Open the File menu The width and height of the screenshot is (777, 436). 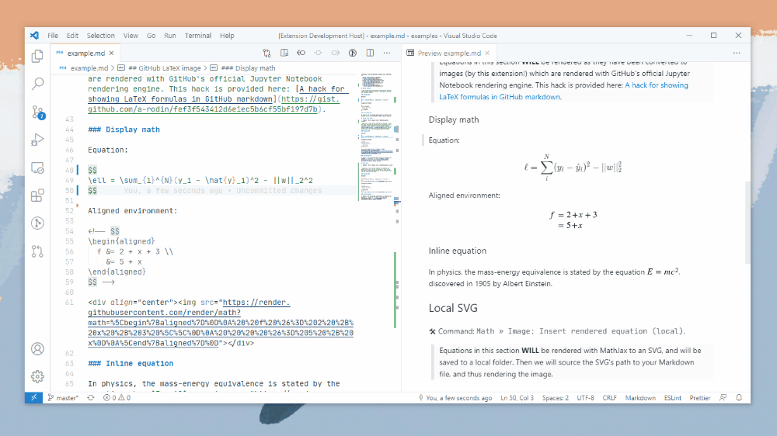[x=53, y=36]
